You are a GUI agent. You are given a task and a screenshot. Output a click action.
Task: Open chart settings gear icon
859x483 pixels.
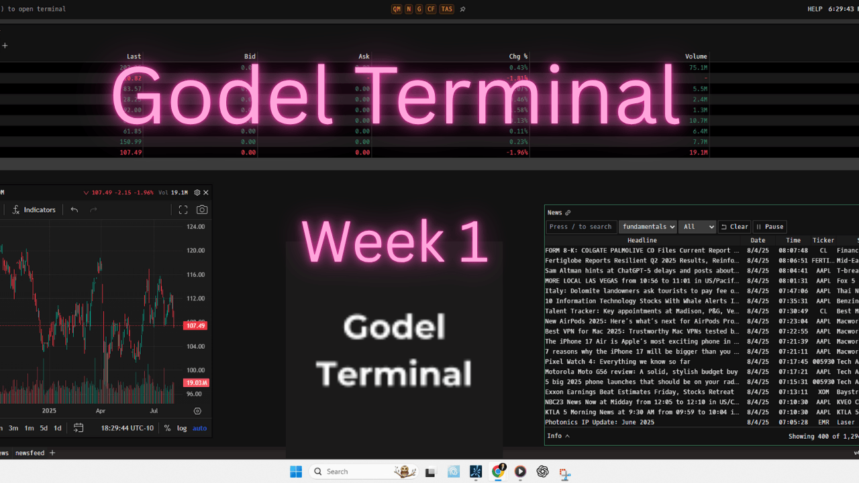point(197,193)
